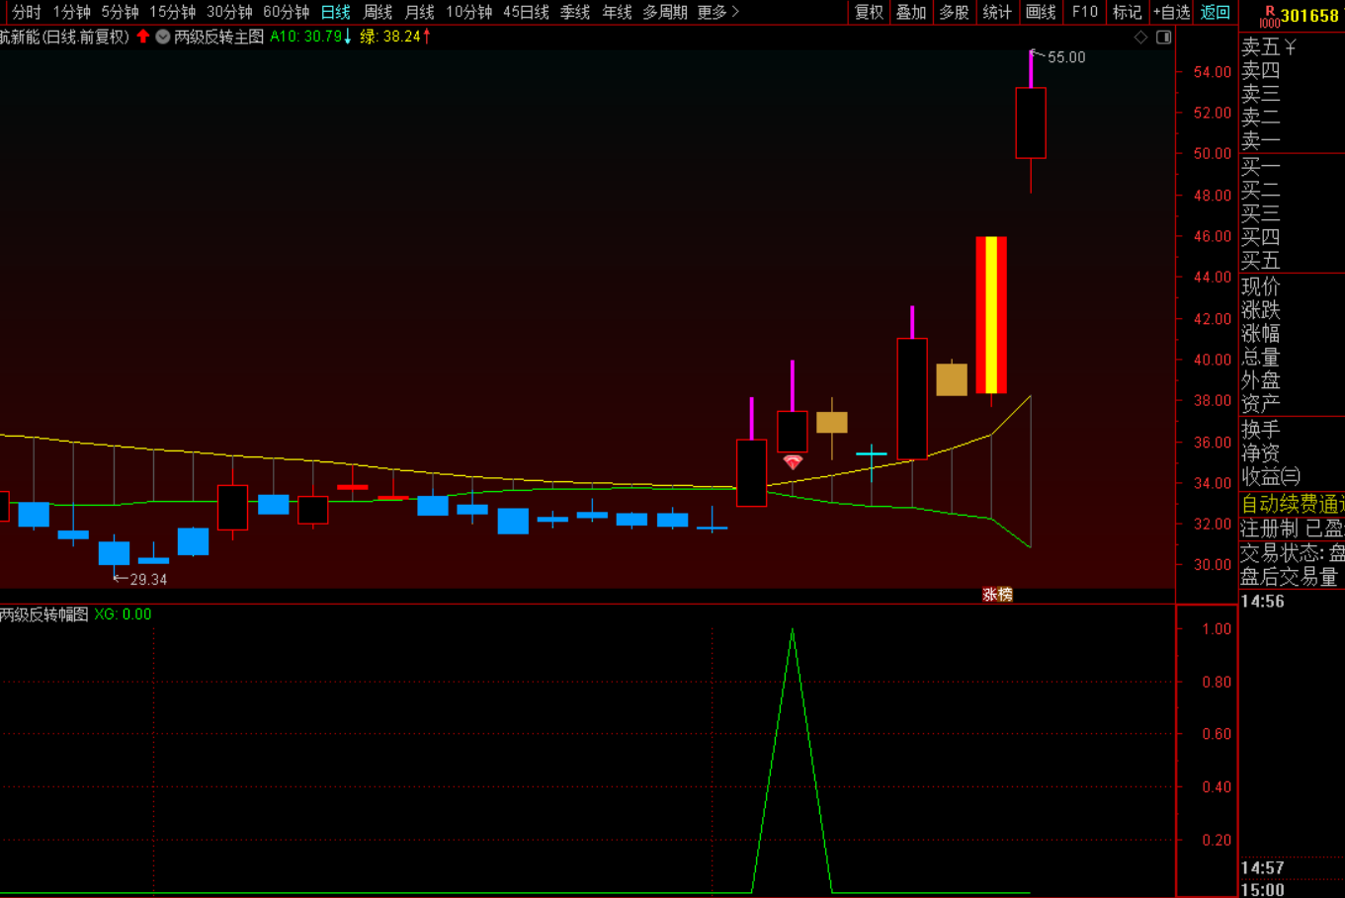
Task: Click the red up-arrow icon beside stock name
Action: pos(143,37)
